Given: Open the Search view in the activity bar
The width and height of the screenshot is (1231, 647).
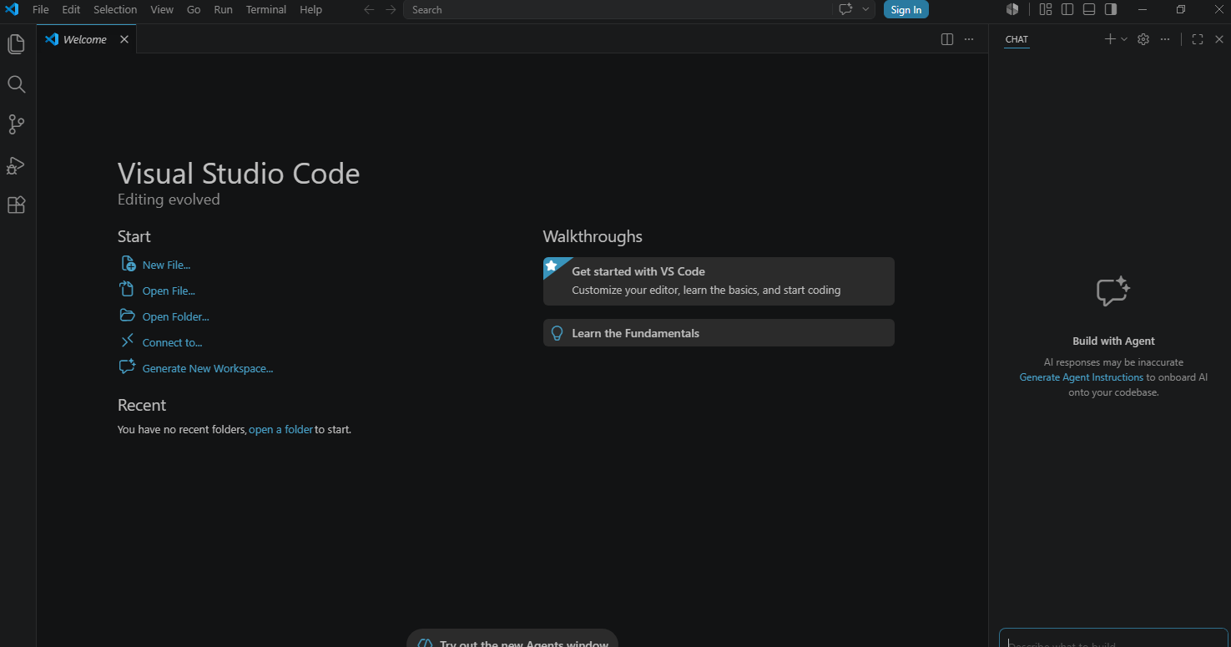Looking at the screenshot, I should [16, 84].
